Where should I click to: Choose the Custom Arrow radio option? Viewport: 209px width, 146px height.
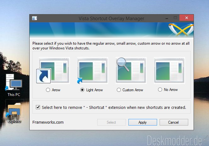tap(119, 90)
